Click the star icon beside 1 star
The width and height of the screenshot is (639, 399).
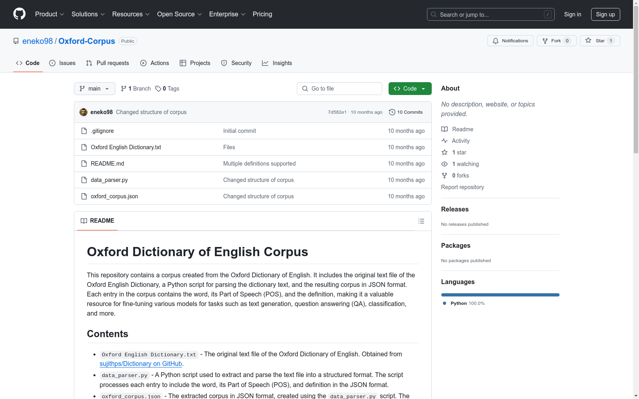[x=445, y=152]
